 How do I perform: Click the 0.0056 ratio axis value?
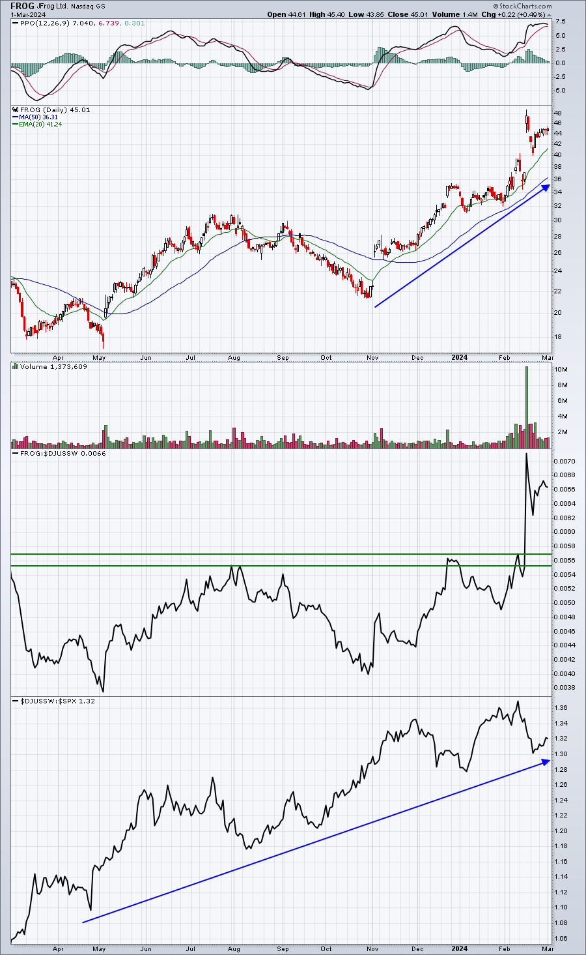[x=564, y=561]
